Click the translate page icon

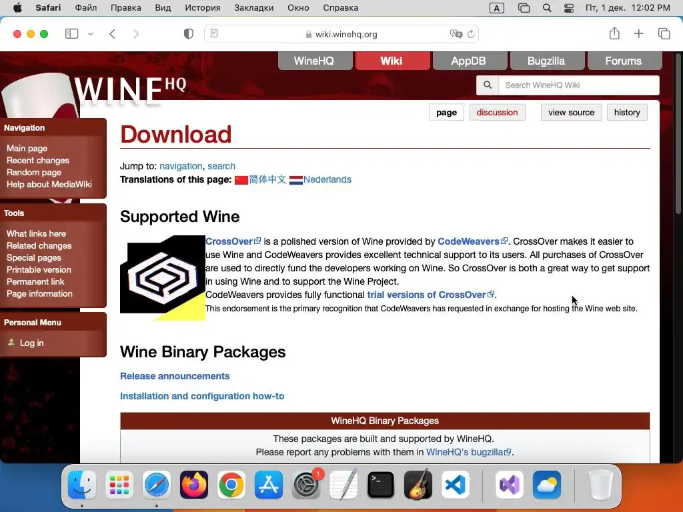click(456, 34)
